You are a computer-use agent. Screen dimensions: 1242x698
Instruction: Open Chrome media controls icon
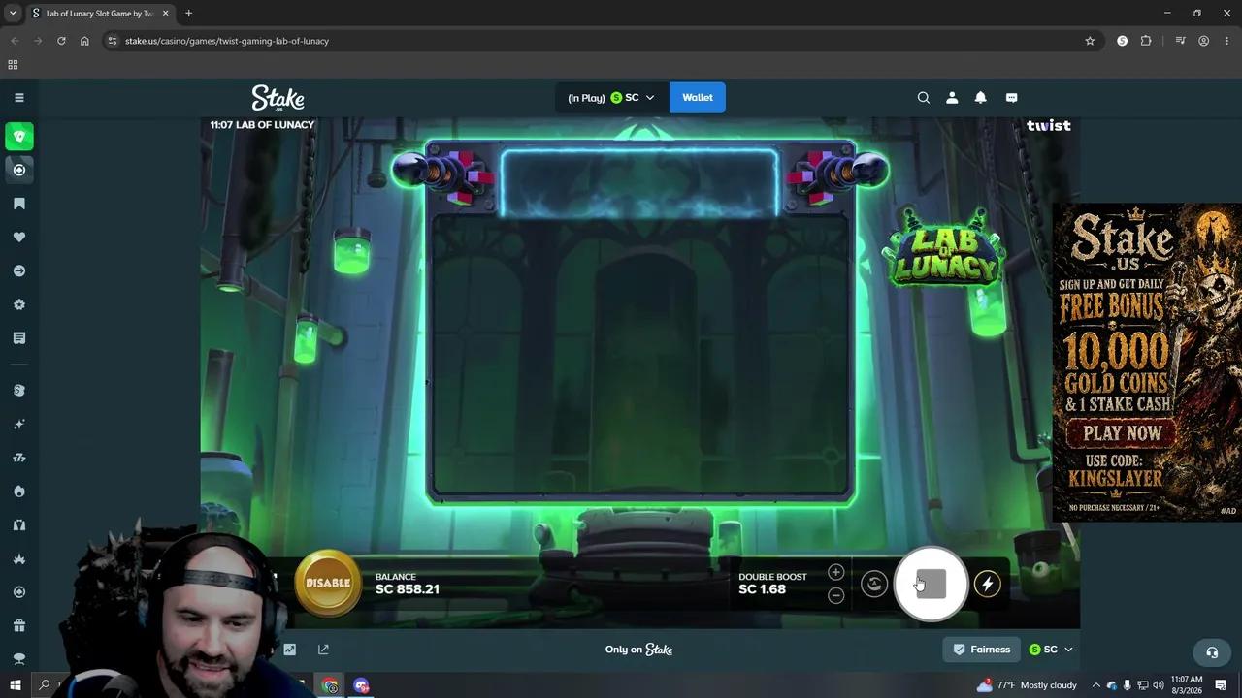(1180, 41)
